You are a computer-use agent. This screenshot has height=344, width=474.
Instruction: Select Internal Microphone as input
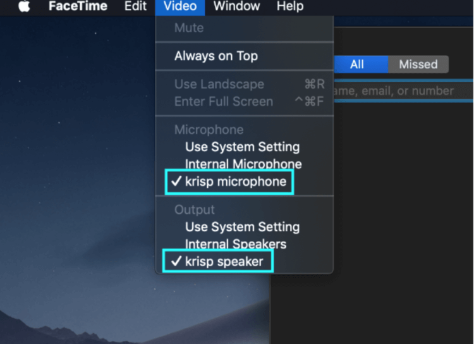[x=244, y=164]
